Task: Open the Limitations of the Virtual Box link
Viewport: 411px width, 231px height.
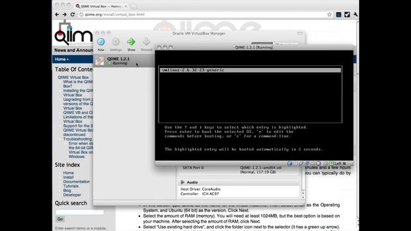Action: (x=78, y=119)
